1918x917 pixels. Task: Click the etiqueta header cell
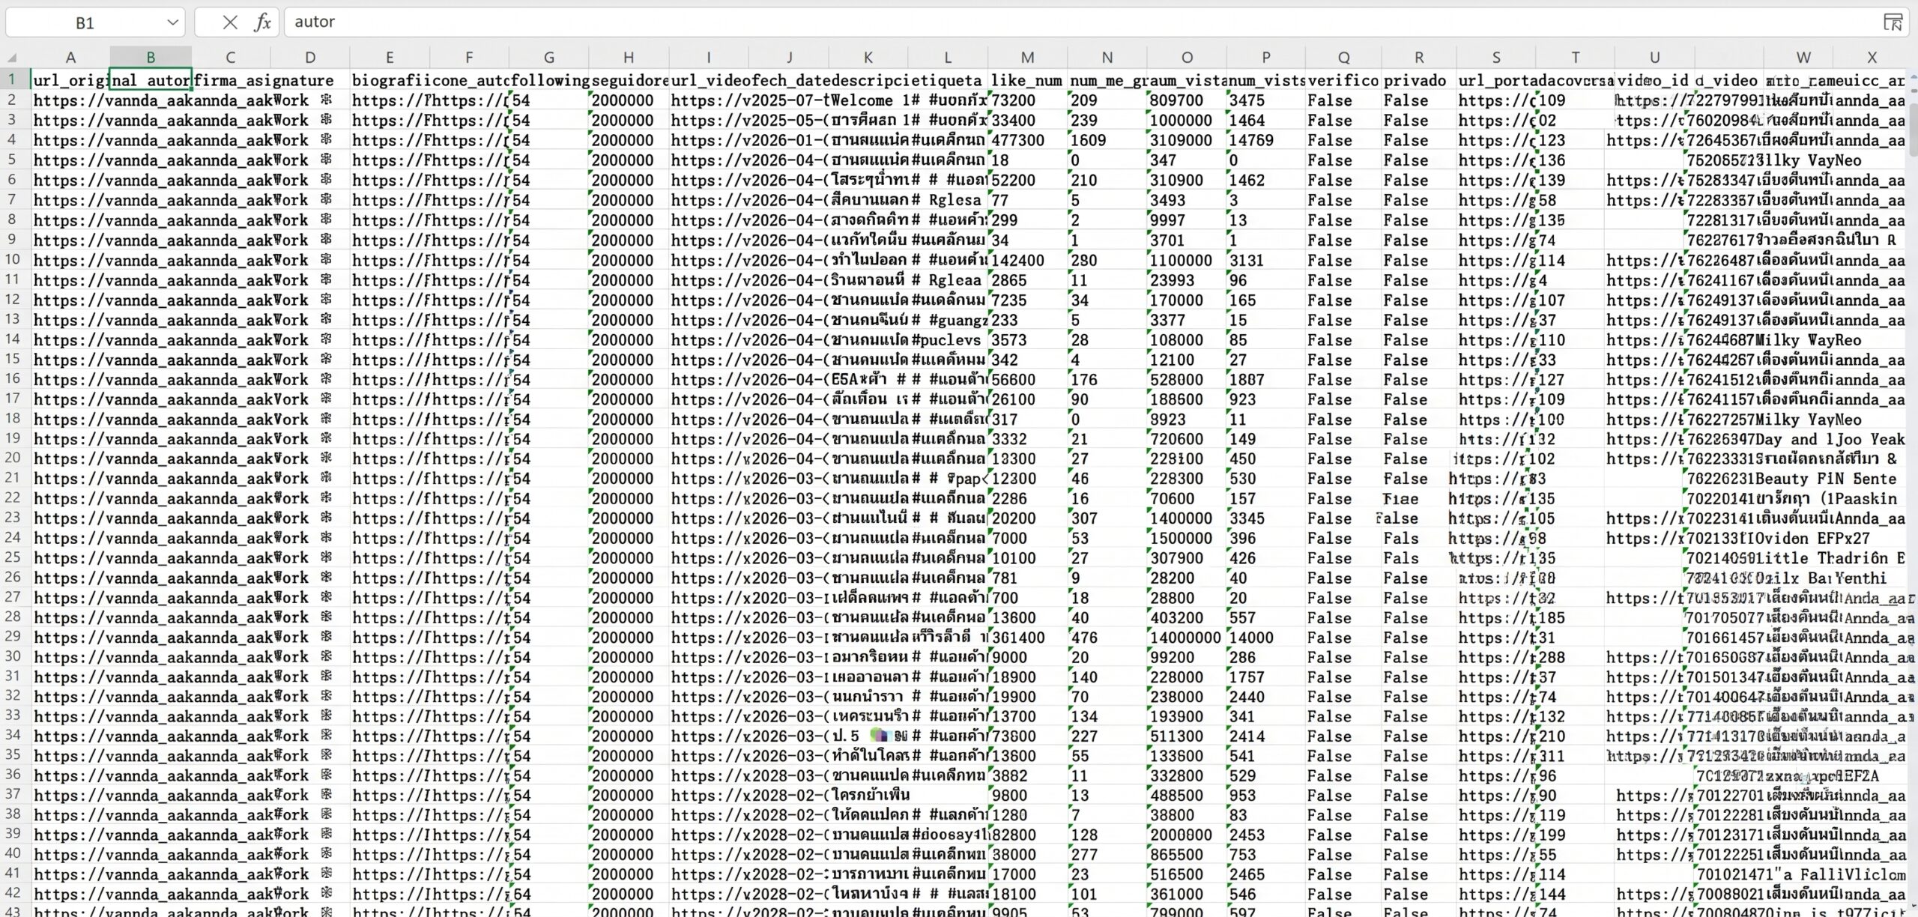[x=948, y=80]
